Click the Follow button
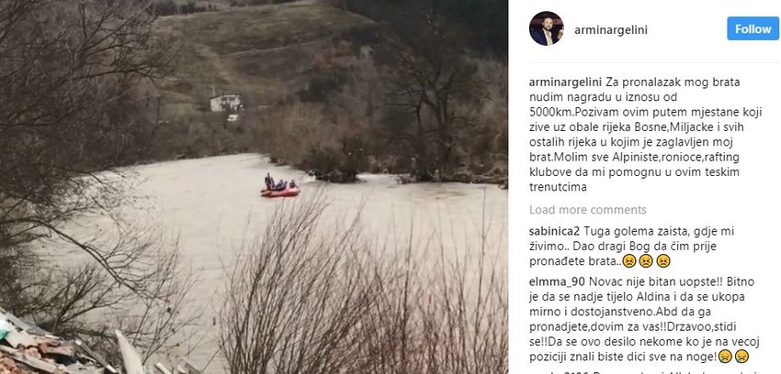Screen dimensions: 781x374 [753, 28]
